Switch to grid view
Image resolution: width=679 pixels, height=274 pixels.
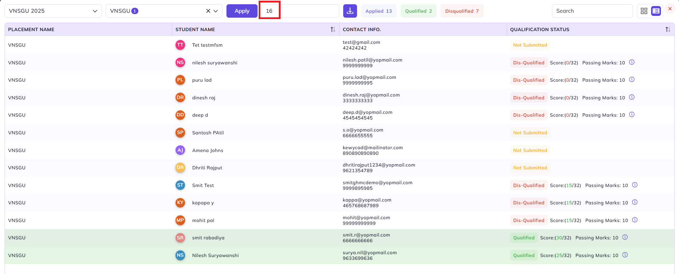644,11
